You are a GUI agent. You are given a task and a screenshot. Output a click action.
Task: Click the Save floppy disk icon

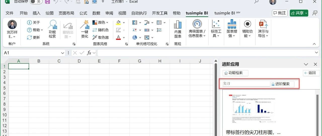(47, 1)
